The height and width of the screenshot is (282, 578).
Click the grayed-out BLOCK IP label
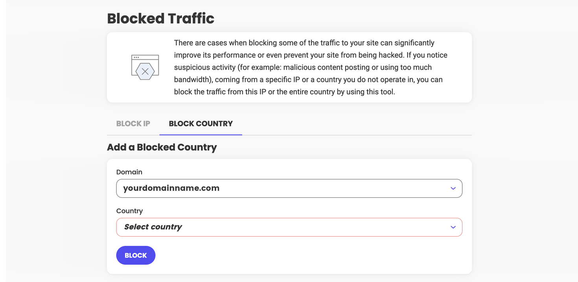133,123
